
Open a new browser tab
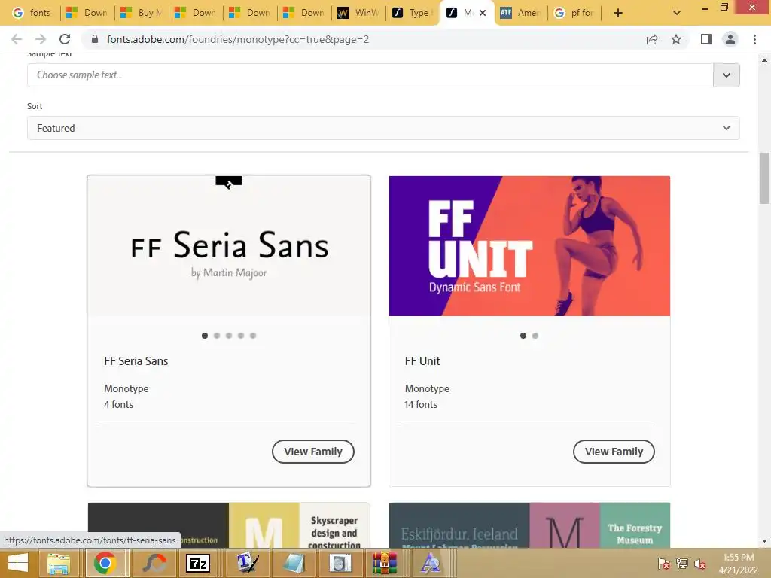[618, 13]
